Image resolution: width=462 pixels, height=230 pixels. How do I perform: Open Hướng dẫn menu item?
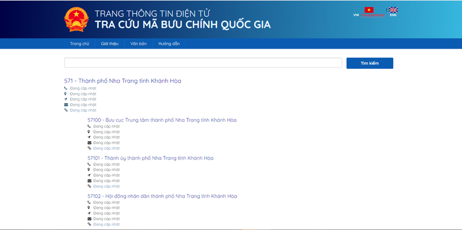(x=169, y=44)
